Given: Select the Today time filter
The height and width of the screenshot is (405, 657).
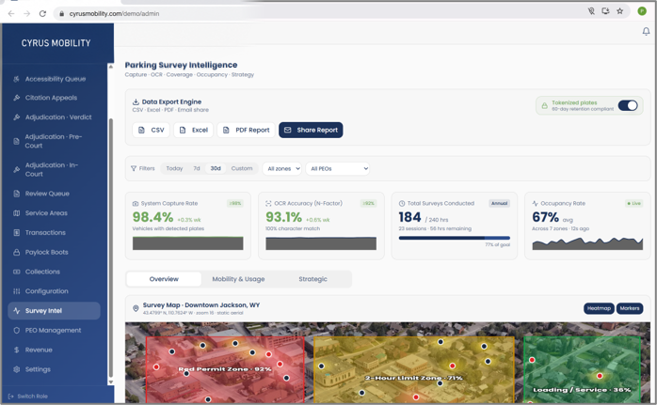Looking at the screenshot, I should [x=174, y=168].
